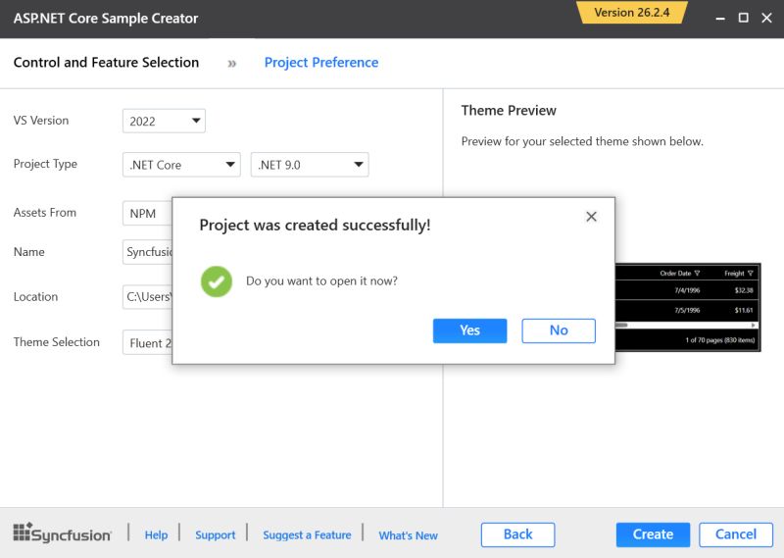Open the VS Version 2022 dropdown

coord(164,121)
